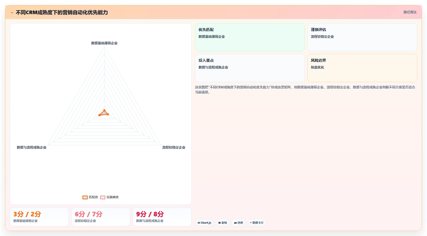This screenshot has width=427, height=236.
Task: Click the 数据卡片 tag
Action: [257, 223]
